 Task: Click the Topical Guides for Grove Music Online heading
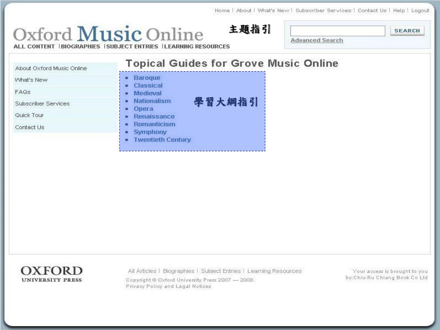tap(232, 64)
